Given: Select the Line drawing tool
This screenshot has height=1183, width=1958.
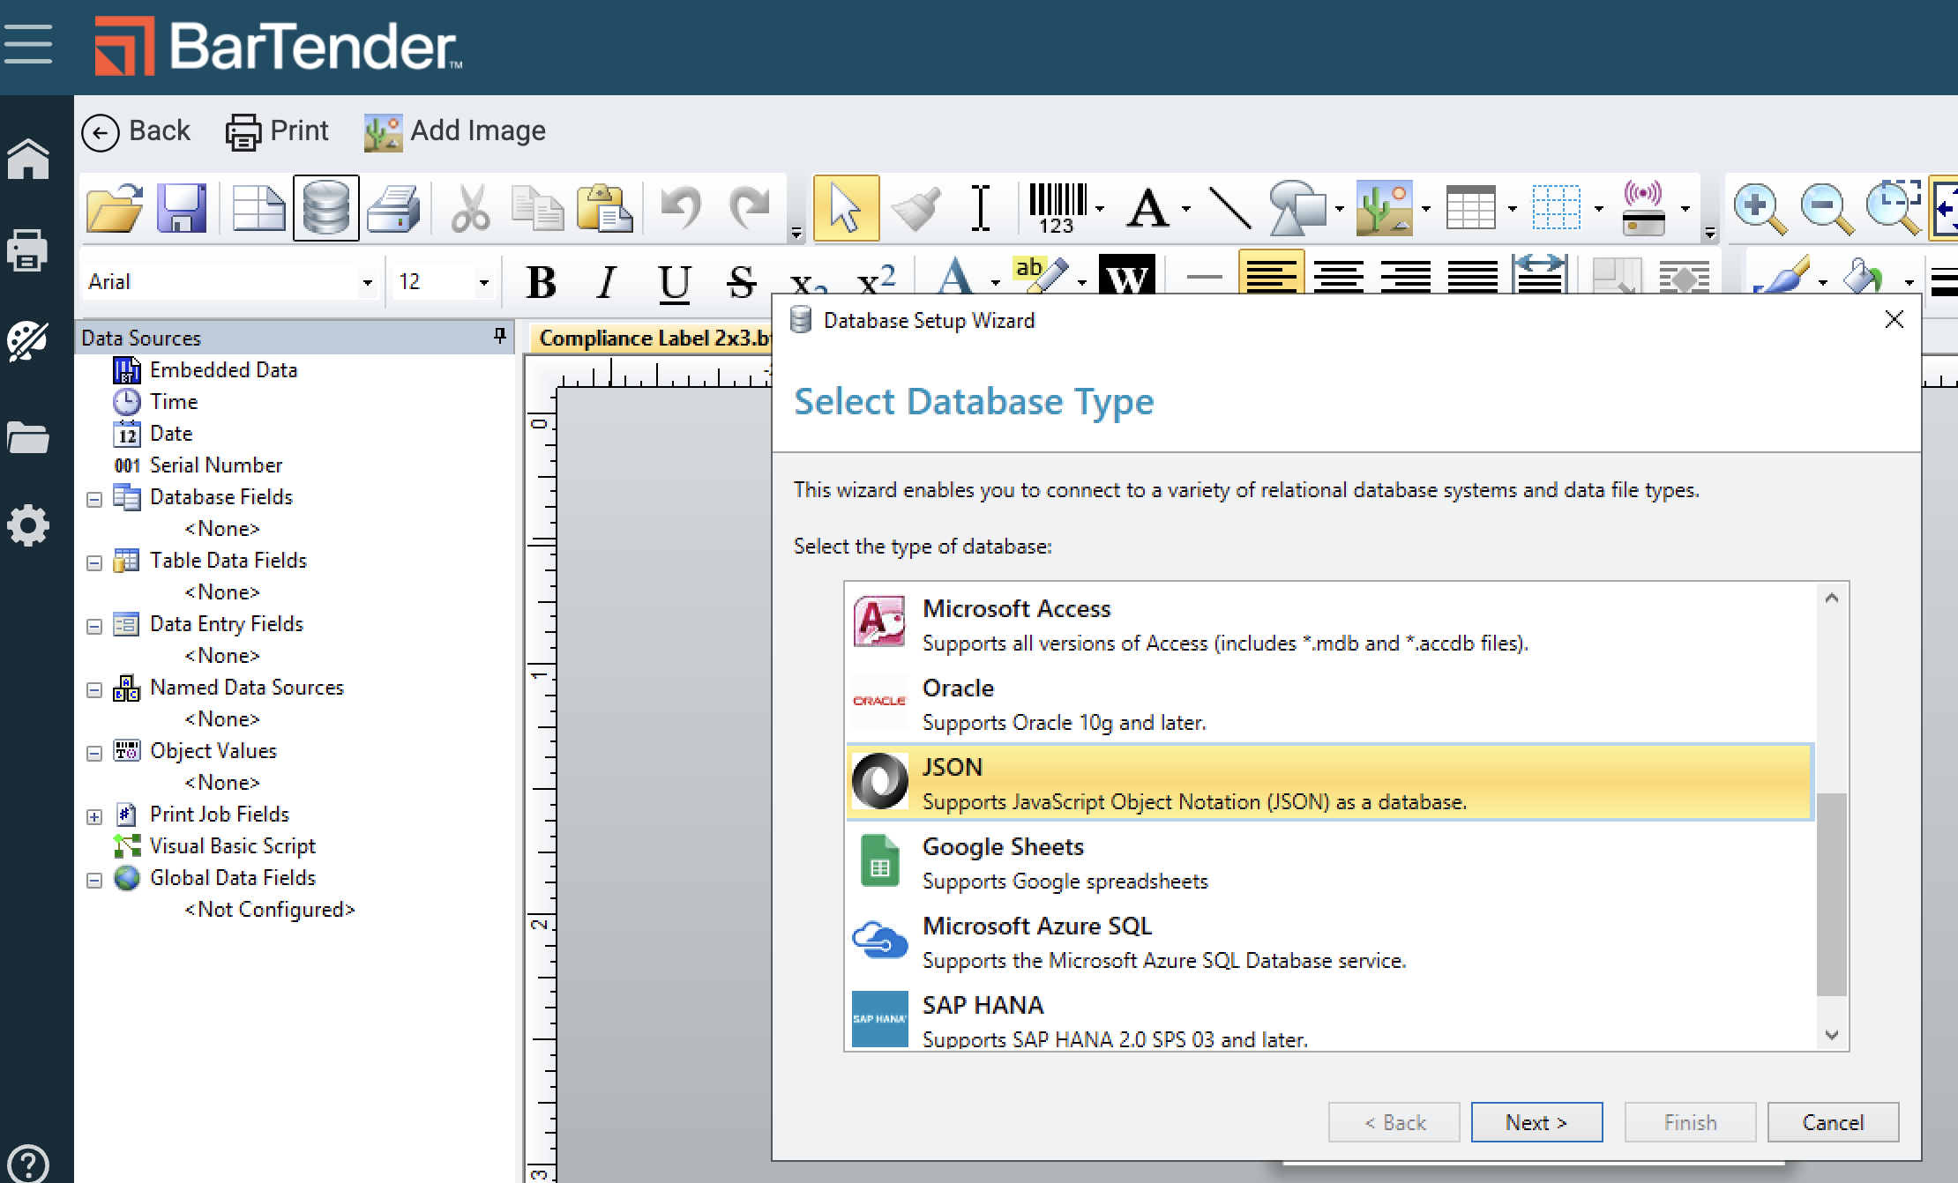Looking at the screenshot, I should [x=1229, y=208].
